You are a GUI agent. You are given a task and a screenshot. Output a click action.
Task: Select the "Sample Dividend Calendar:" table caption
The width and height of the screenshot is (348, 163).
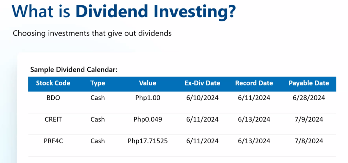(x=74, y=70)
